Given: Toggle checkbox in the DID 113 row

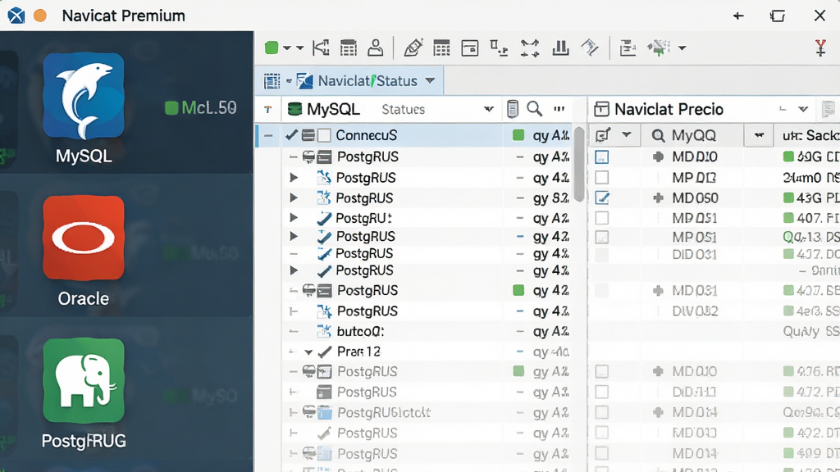Looking at the screenshot, I should (602, 392).
